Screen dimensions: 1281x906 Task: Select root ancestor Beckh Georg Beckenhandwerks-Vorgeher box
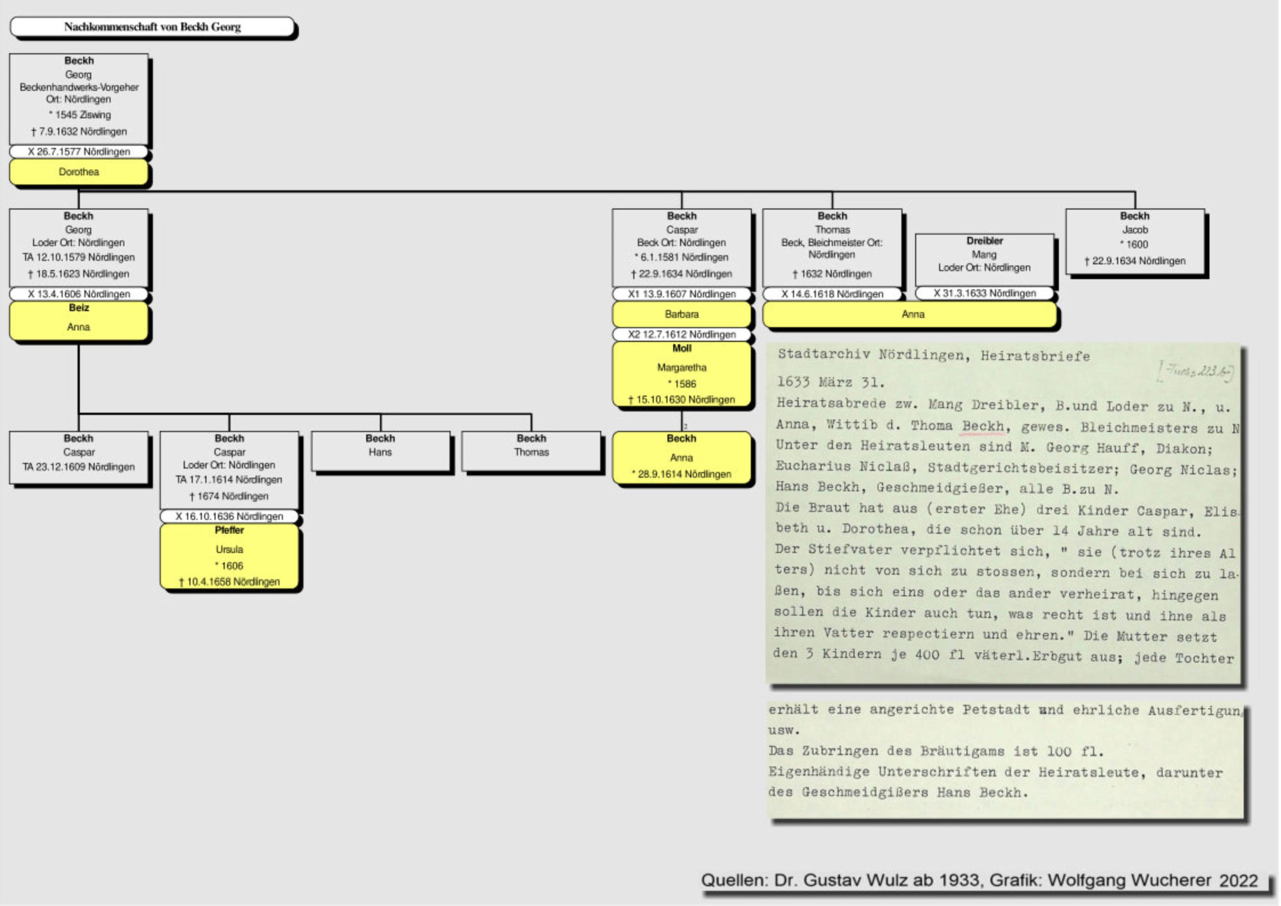point(79,99)
